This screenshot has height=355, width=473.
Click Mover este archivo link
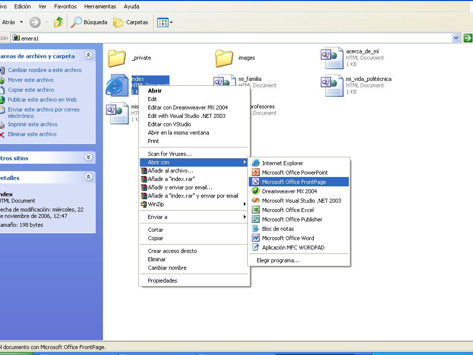tap(31, 80)
